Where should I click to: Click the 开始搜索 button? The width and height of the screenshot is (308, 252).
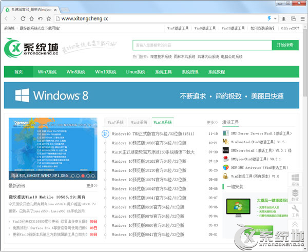coord(285,45)
